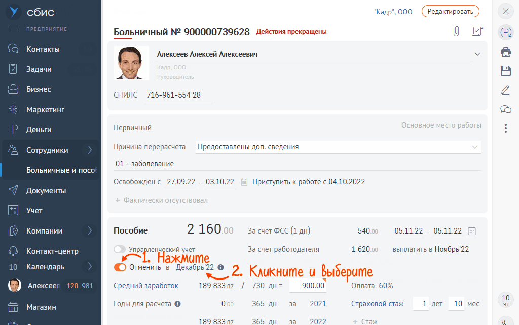Open the discussion chat bubbles icon
519x325 pixels.
(x=505, y=109)
